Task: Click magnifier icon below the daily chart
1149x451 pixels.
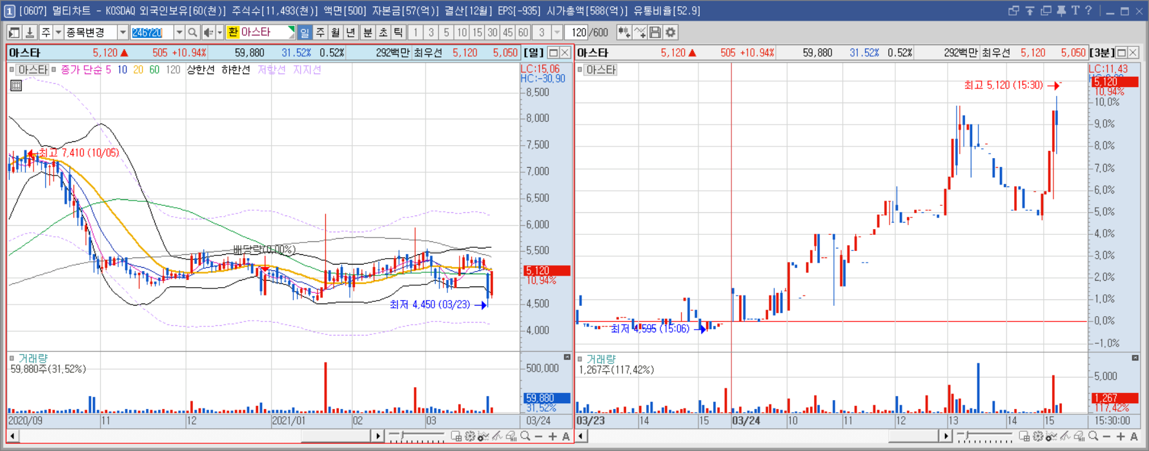Action: [x=525, y=437]
